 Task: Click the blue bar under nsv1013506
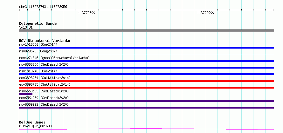tap(146, 48)
